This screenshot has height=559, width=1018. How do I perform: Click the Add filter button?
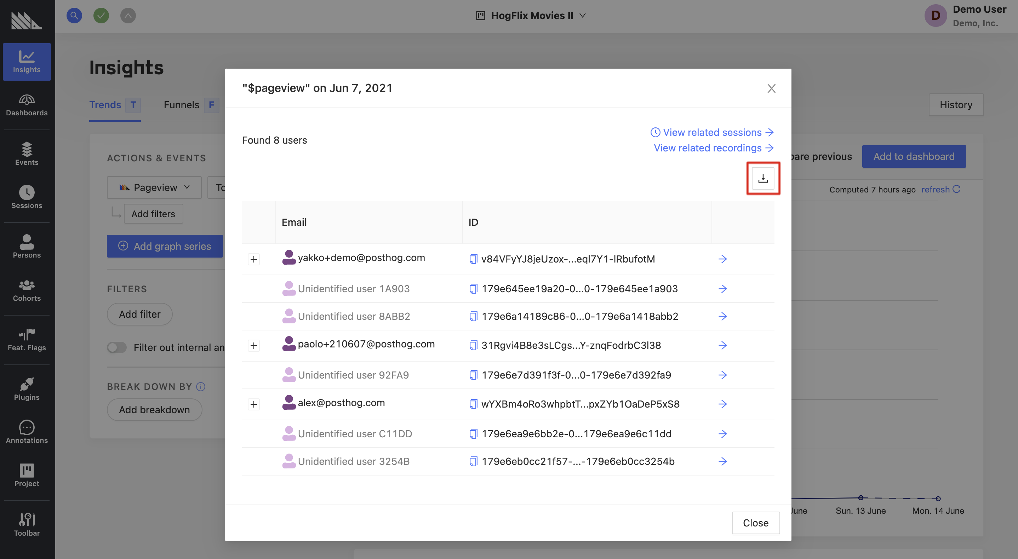(x=139, y=314)
